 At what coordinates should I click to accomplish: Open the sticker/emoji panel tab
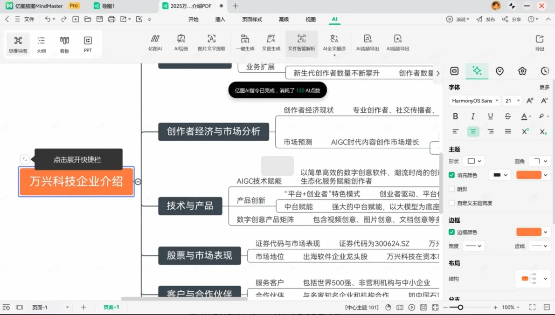click(x=499, y=71)
